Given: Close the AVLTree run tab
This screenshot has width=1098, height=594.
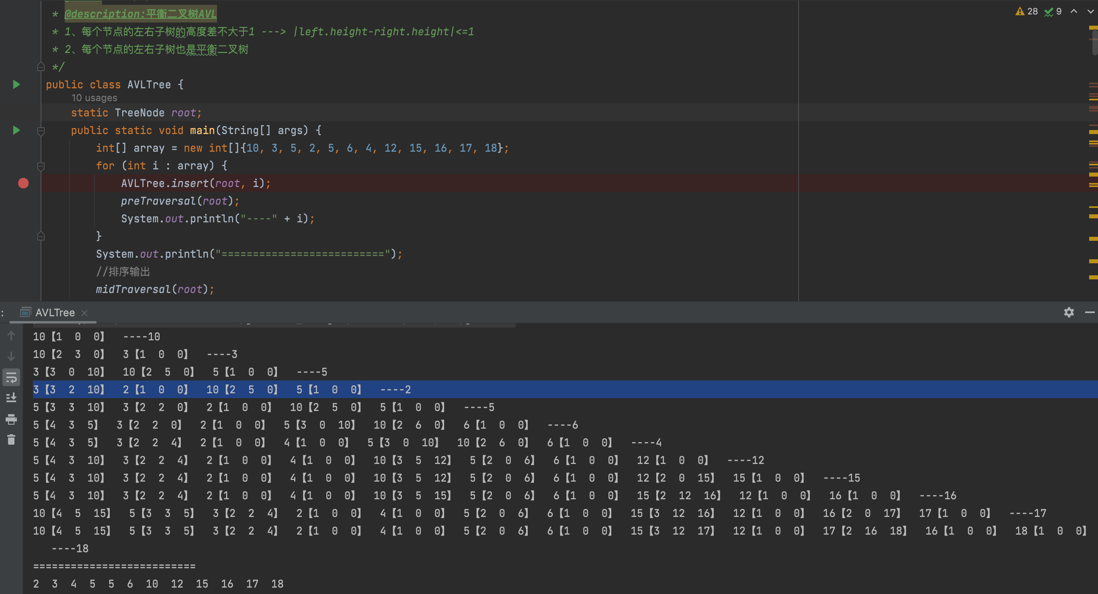Looking at the screenshot, I should (84, 313).
